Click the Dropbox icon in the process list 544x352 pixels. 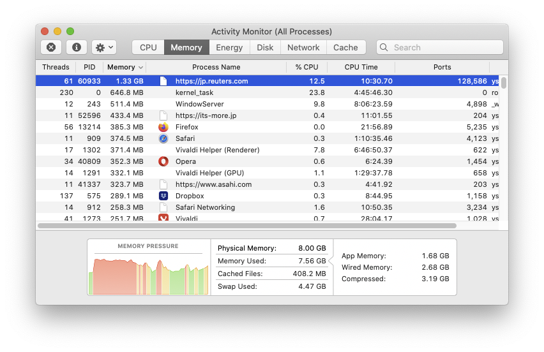[163, 196]
